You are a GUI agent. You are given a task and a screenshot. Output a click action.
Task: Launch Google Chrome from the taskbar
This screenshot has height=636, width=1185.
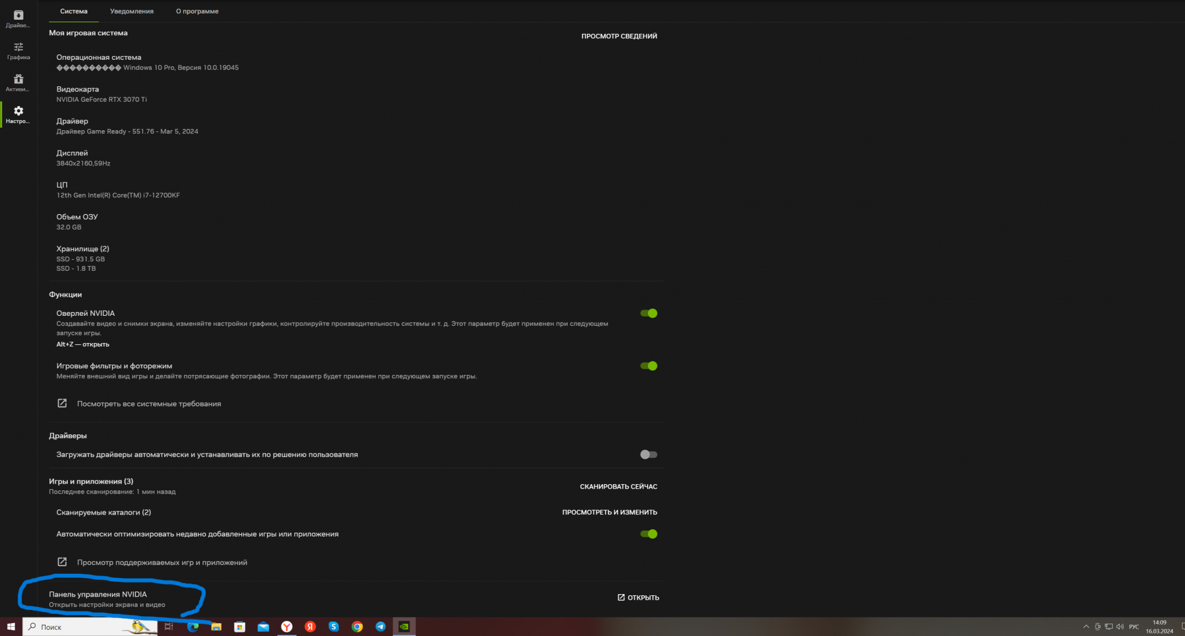point(357,627)
